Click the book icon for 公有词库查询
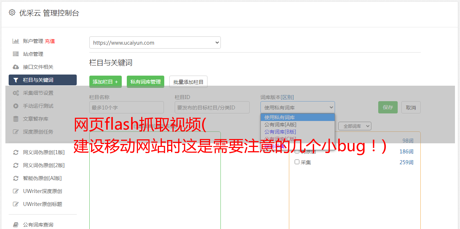460x229 pixels. coord(16,225)
